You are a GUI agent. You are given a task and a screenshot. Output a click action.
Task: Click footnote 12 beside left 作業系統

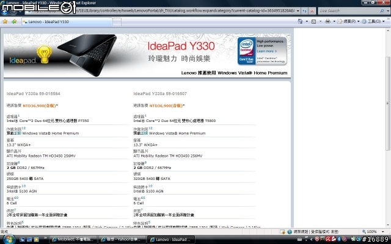[23, 128]
